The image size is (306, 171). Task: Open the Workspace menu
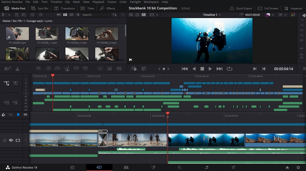coord(151,2)
